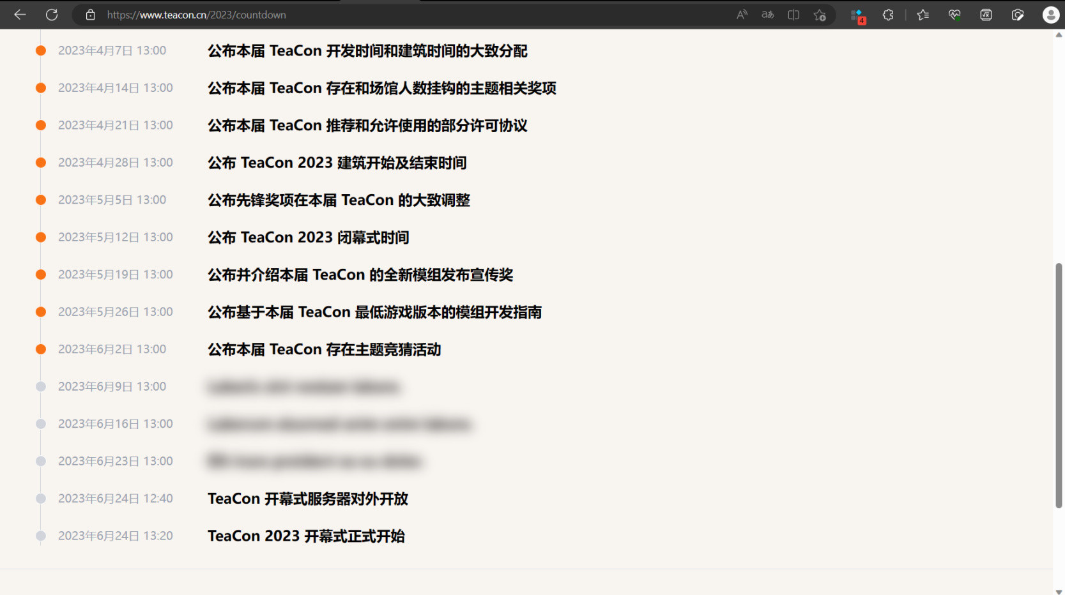This screenshot has width=1065, height=595.
Task: Click the blurred 2023年6月23日 title
Action: [315, 461]
